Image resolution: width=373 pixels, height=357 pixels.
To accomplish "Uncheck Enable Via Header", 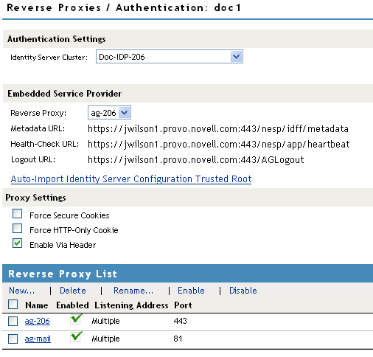I will (17, 243).
